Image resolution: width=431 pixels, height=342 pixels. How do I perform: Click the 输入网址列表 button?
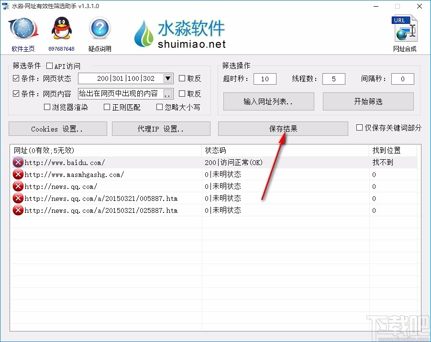point(268,101)
